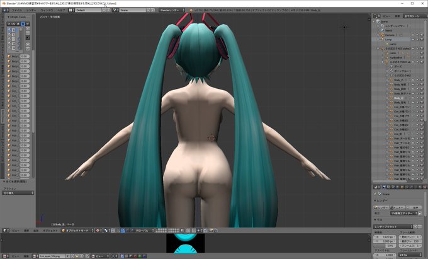Open the レンダー menu in top bar

tap(31, 10)
